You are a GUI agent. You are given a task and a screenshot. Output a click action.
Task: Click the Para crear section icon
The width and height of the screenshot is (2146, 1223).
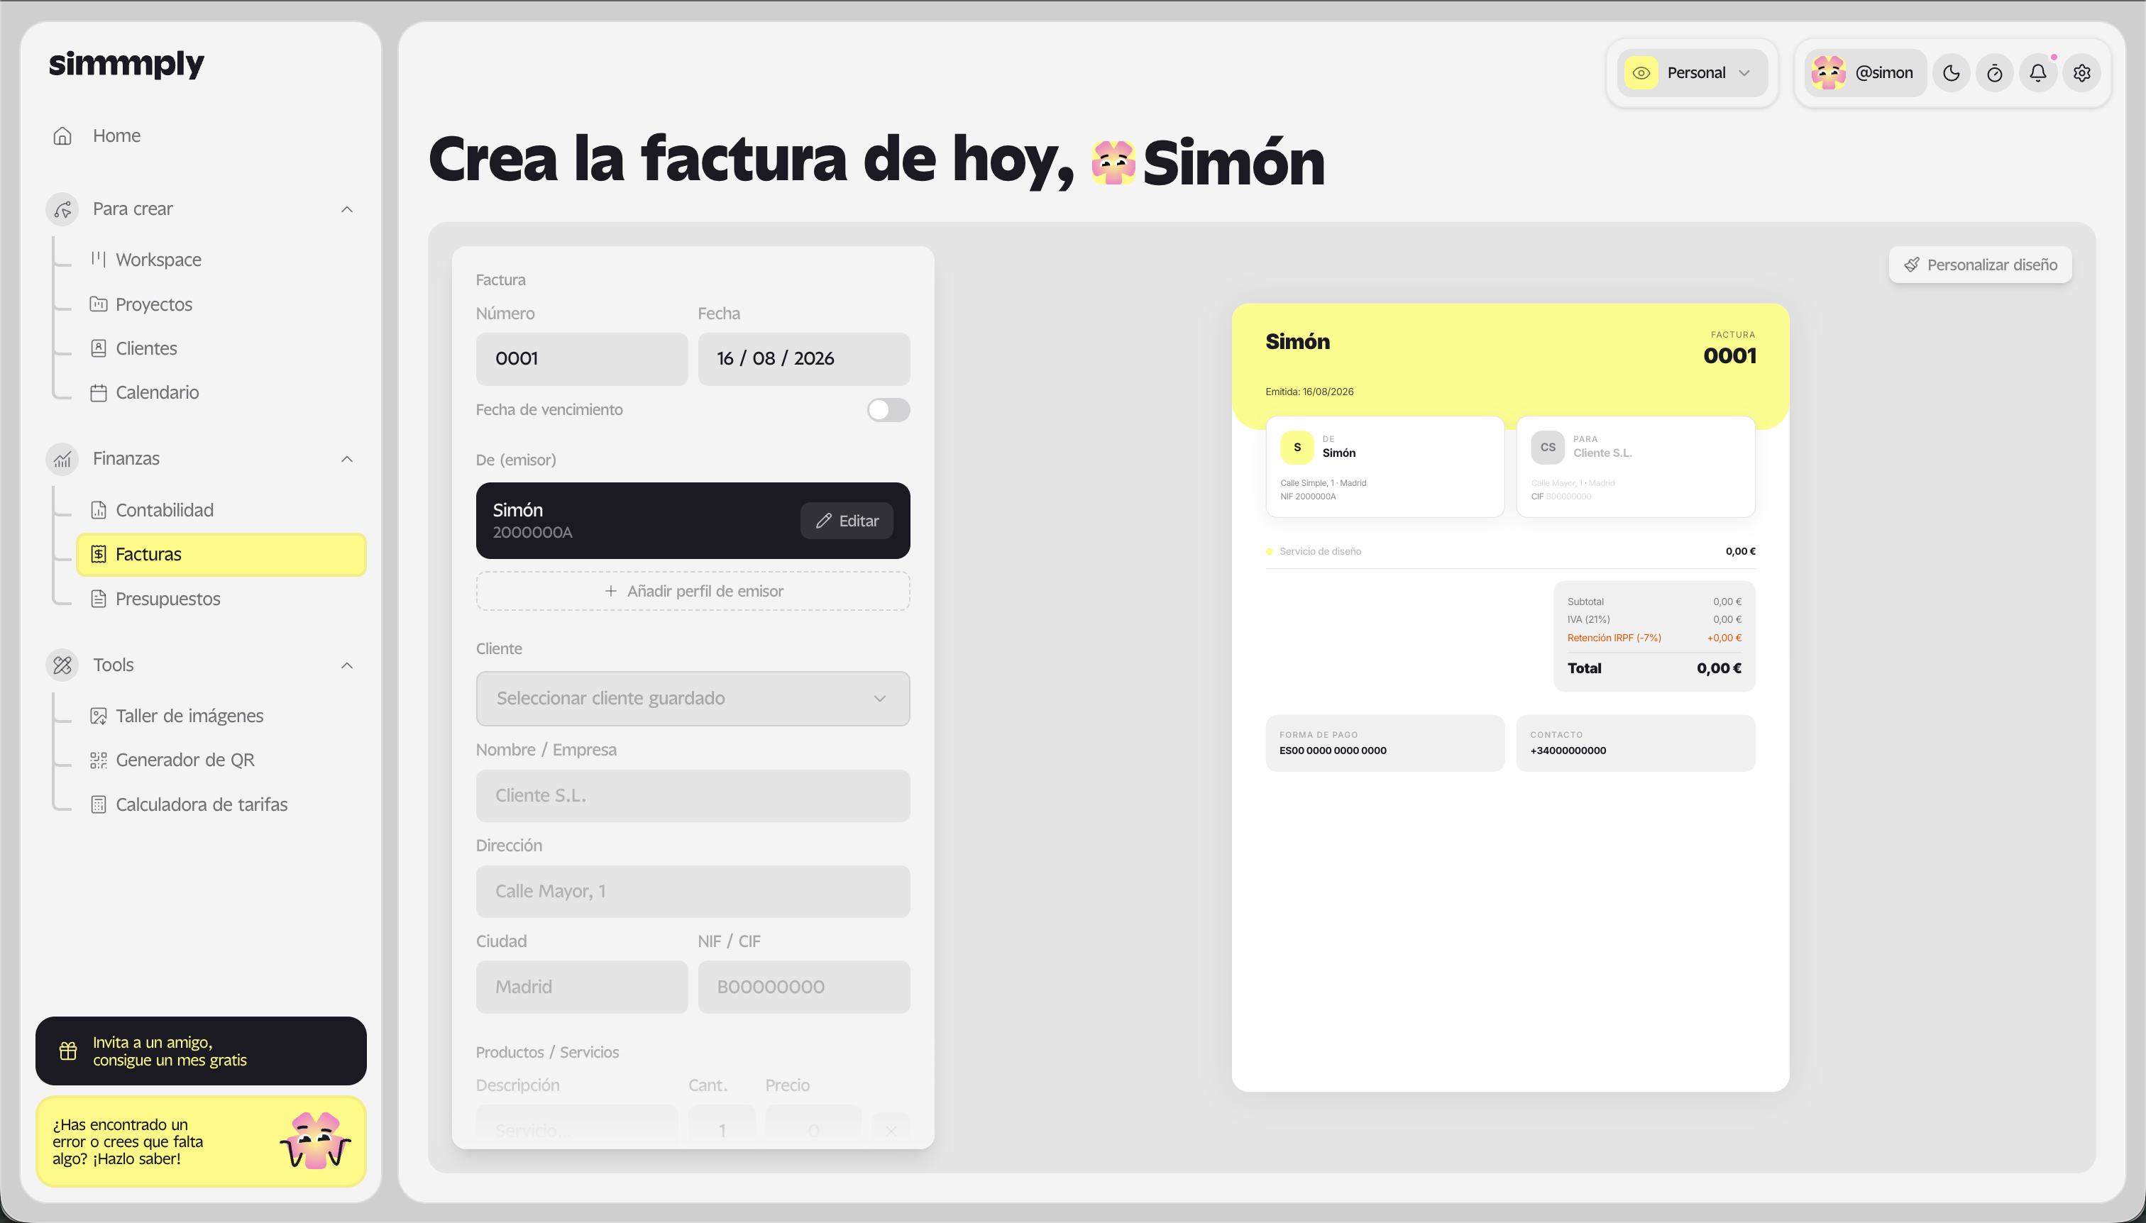tap(62, 209)
